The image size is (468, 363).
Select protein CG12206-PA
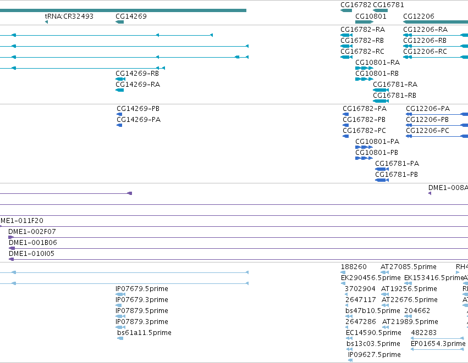coord(428,109)
